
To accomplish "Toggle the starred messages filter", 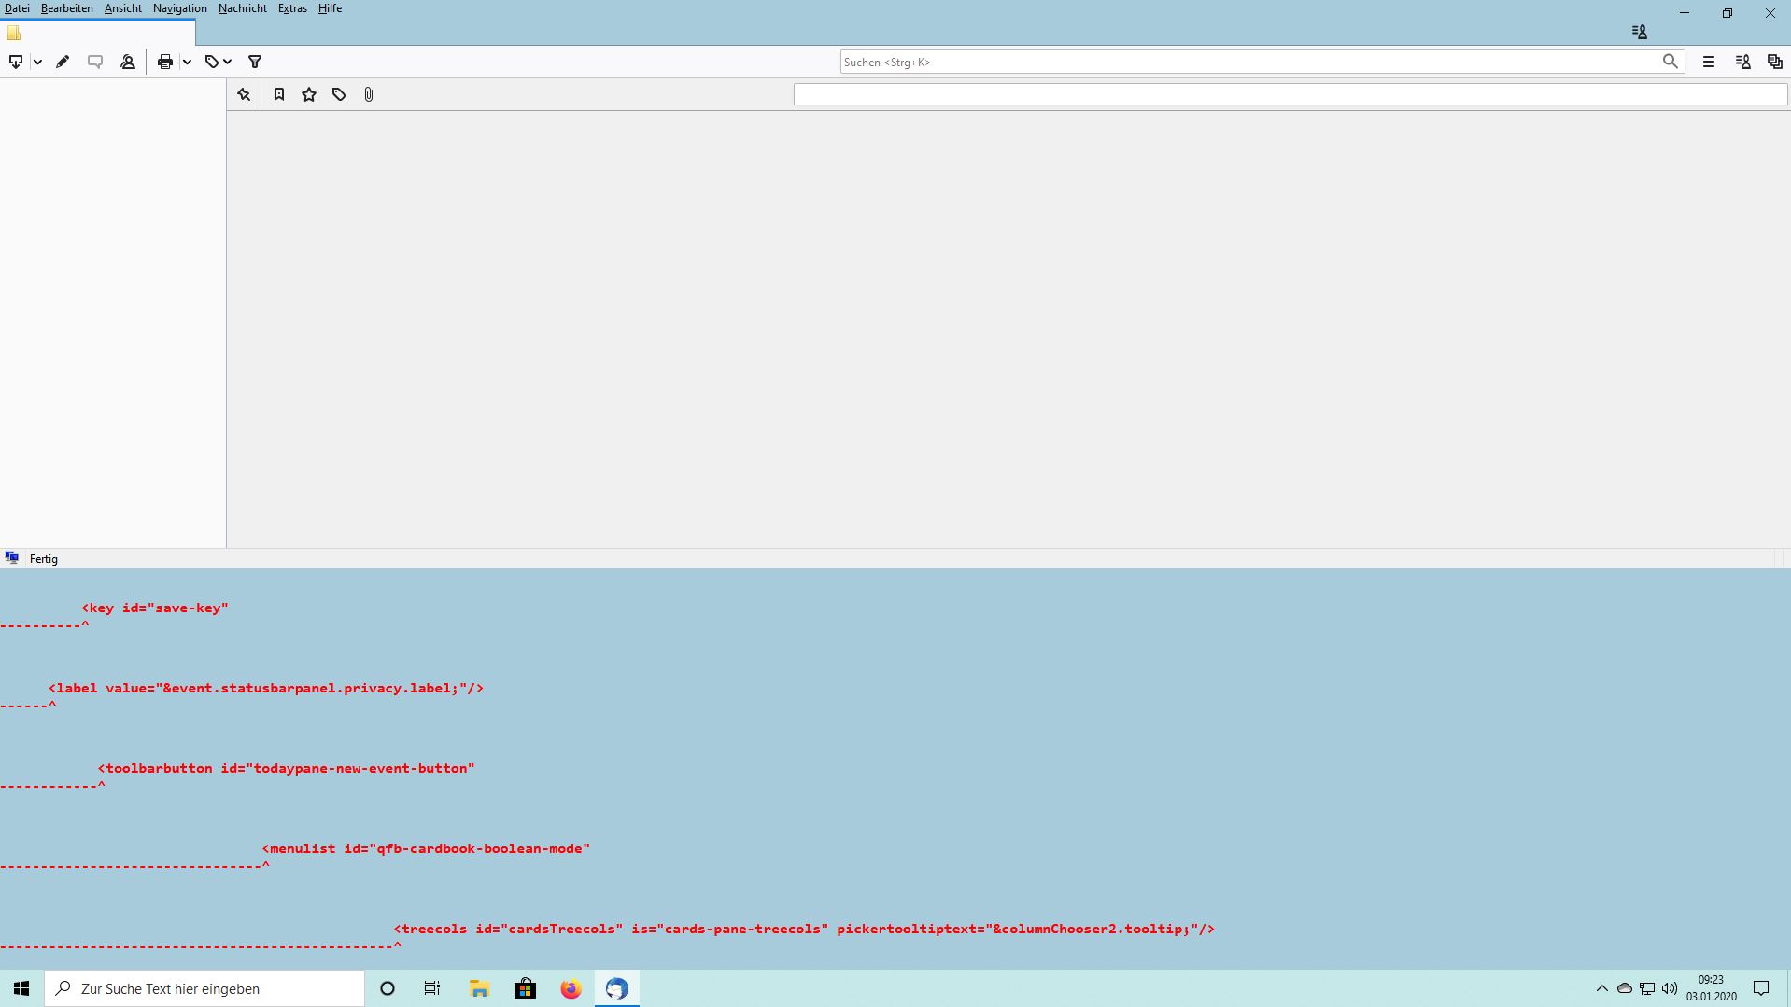I will 309,94.
